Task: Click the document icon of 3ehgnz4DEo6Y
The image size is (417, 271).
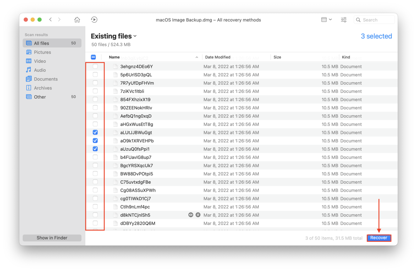Action: pos(116,66)
